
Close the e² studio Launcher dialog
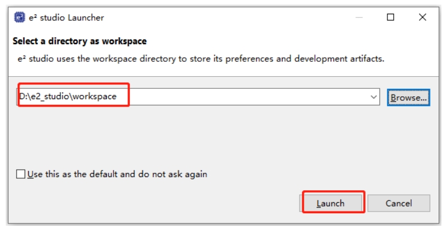[422, 17]
